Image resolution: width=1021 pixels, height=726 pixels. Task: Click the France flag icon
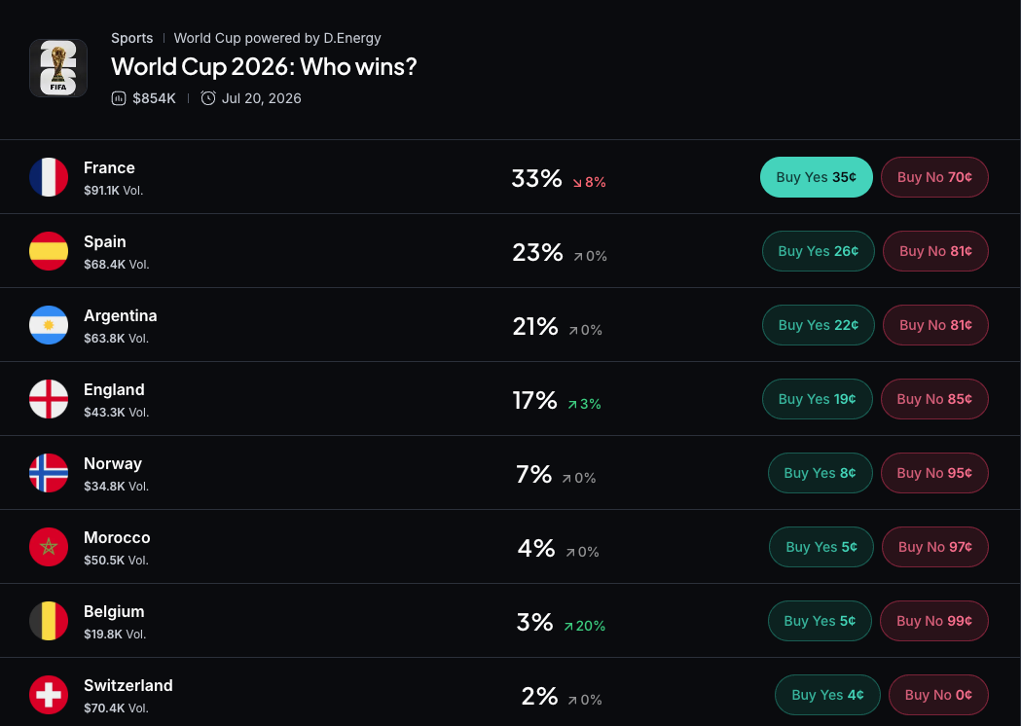click(49, 177)
